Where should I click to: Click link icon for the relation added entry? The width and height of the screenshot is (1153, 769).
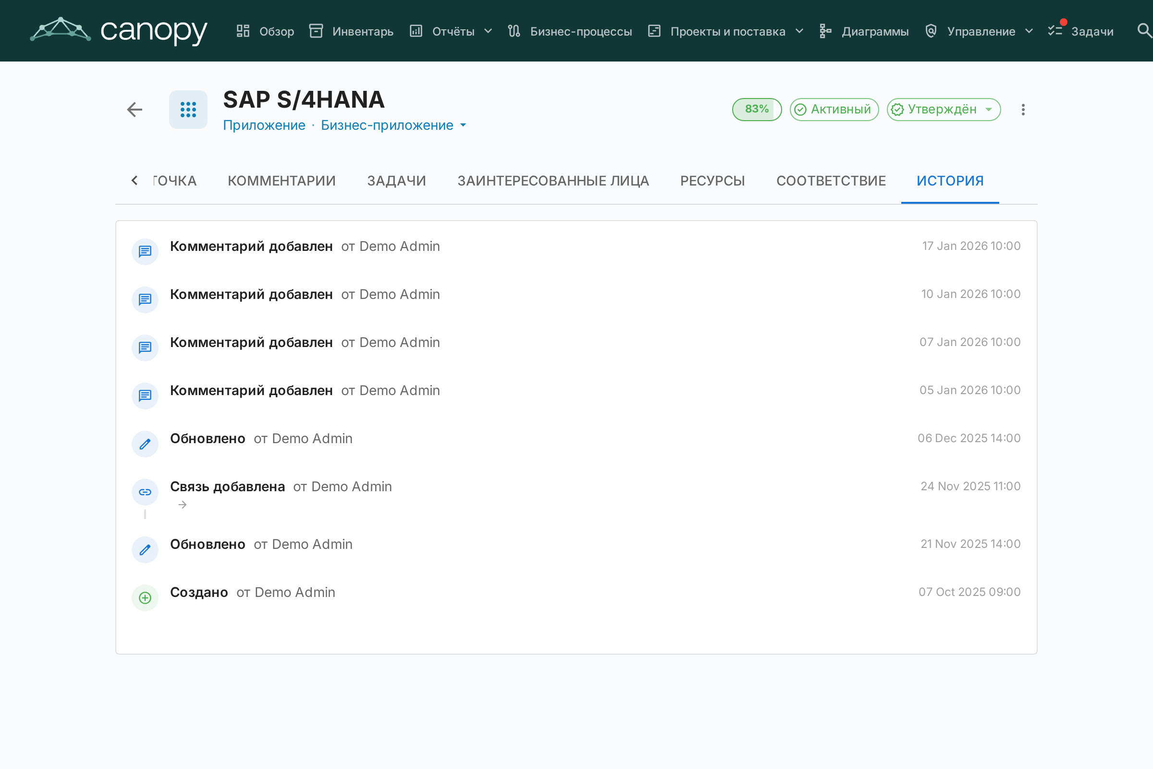point(145,492)
